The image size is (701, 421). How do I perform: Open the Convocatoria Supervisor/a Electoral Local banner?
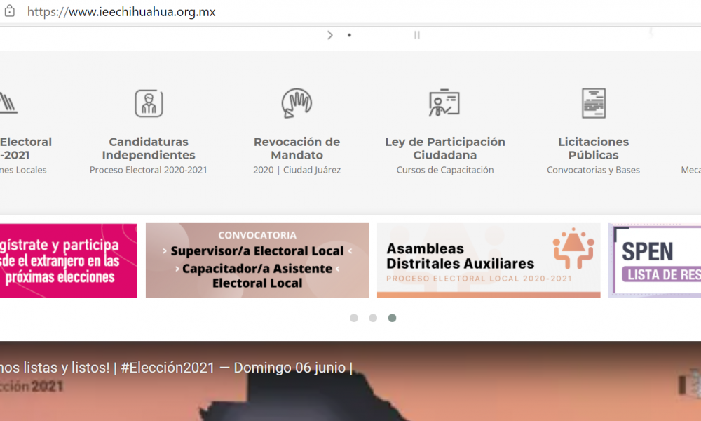[257, 261]
